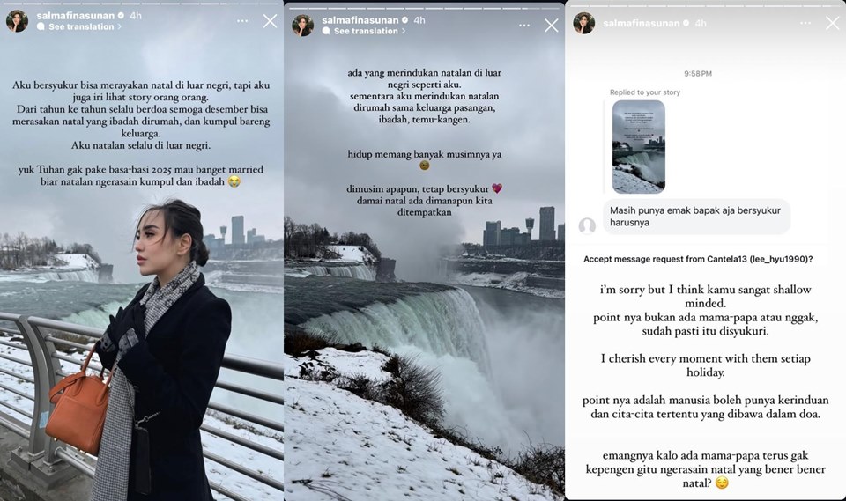The height and width of the screenshot is (501, 846).
Task: Open the replied story thumbnail preview
Action: [x=639, y=147]
